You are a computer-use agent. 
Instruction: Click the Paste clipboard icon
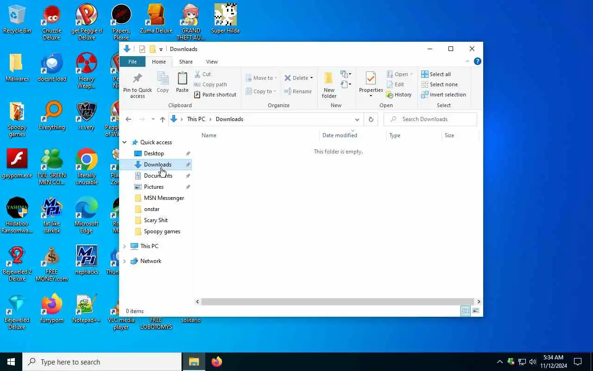(x=182, y=83)
